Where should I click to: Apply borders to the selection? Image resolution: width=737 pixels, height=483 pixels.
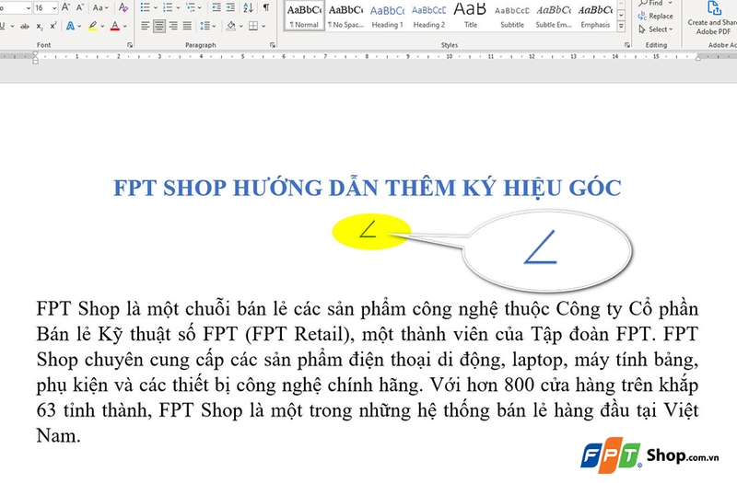253,26
